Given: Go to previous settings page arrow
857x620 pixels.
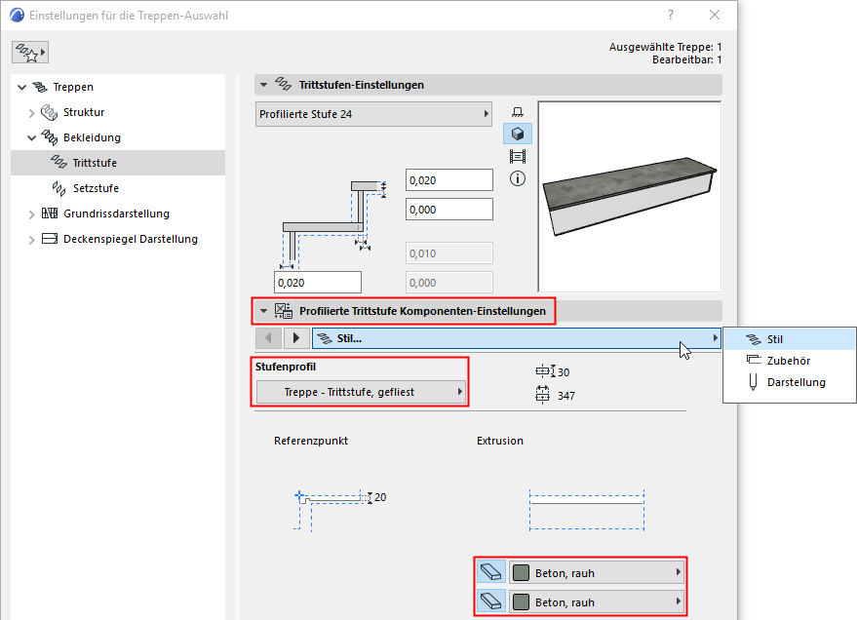Looking at the screenshot, I should (x=268, y=338).
